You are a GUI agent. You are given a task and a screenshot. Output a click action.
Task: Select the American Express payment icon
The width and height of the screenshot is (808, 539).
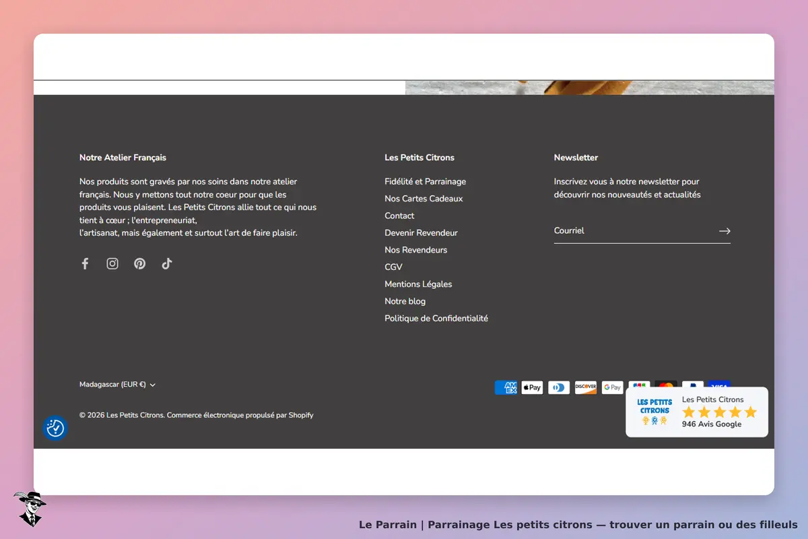(506, 387)
